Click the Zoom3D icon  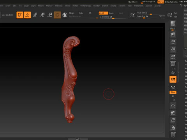tap(173, 121)
